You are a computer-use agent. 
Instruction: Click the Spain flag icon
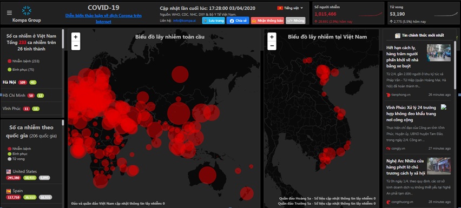click(9, 191)
